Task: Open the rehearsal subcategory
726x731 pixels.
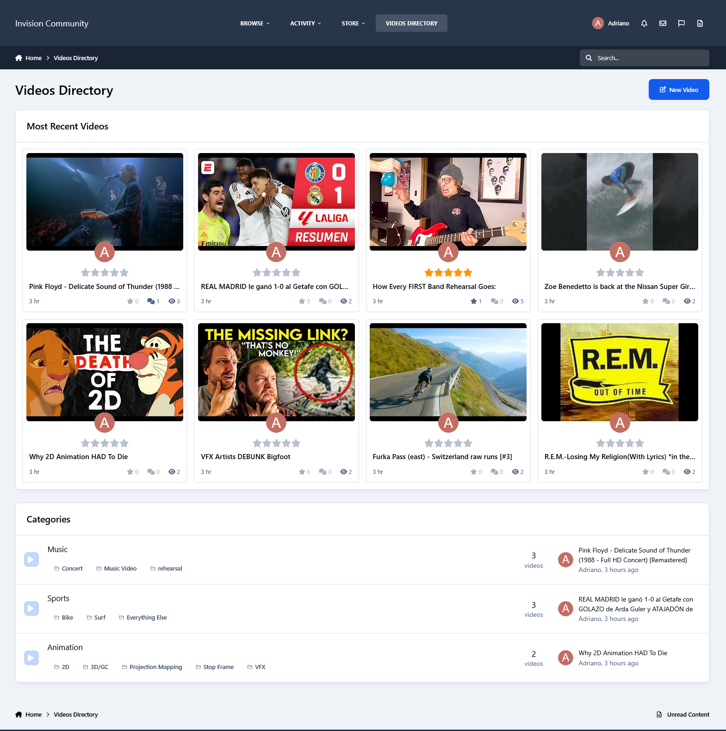Action: click(x=166, y=568)
